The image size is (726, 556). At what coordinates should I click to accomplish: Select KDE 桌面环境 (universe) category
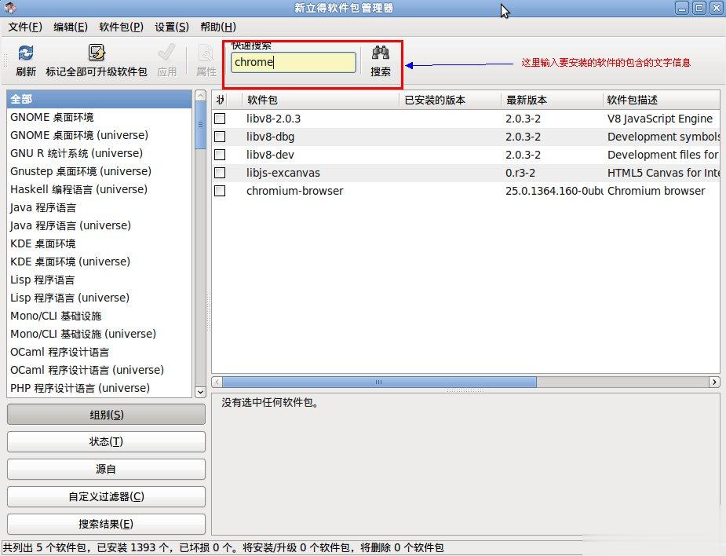(x=99, y=262)
